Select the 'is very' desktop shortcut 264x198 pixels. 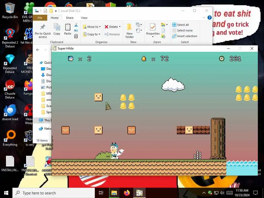coord(30,138)
